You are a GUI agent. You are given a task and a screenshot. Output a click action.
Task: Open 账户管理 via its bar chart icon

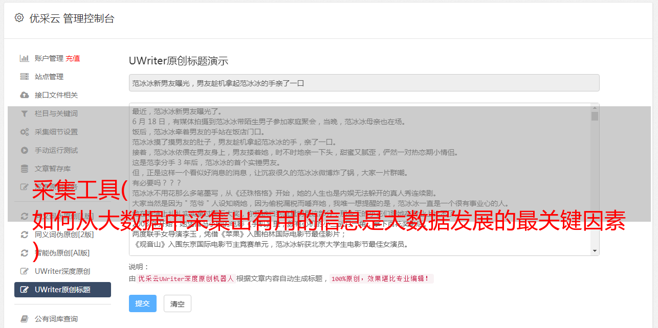click(24, 58)
